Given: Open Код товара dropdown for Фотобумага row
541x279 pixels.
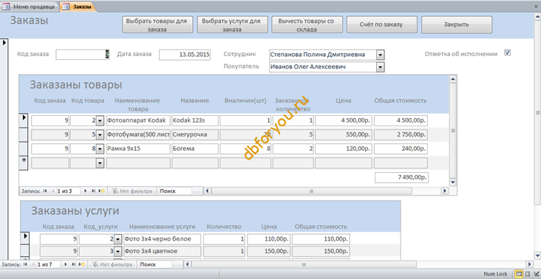Looking at the screenshot, I should [100, 134].
